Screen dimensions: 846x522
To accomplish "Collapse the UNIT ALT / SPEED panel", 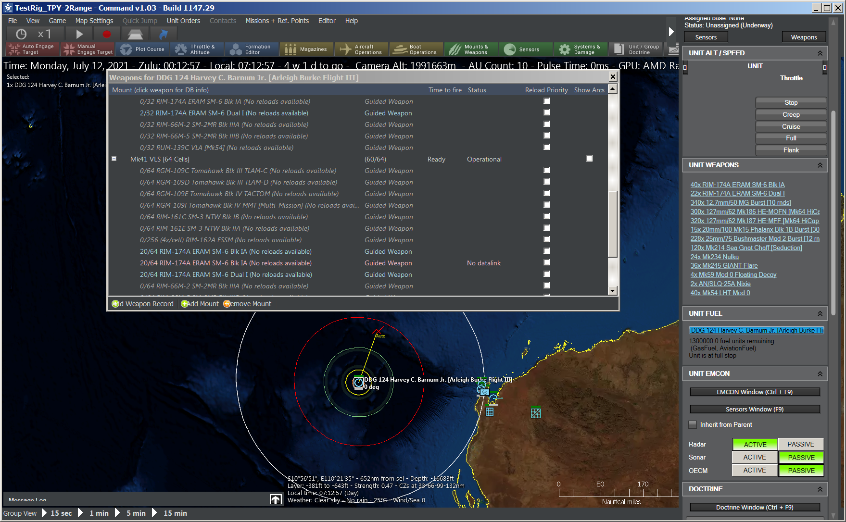I will click(x=820, y=53).
